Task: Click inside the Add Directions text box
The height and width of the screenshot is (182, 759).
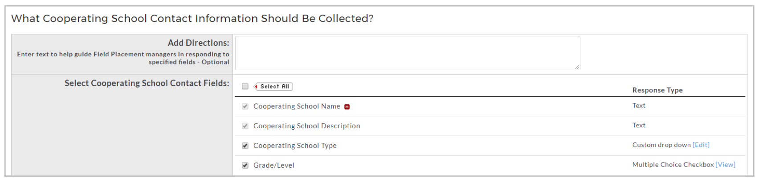Action: point(408,53)
